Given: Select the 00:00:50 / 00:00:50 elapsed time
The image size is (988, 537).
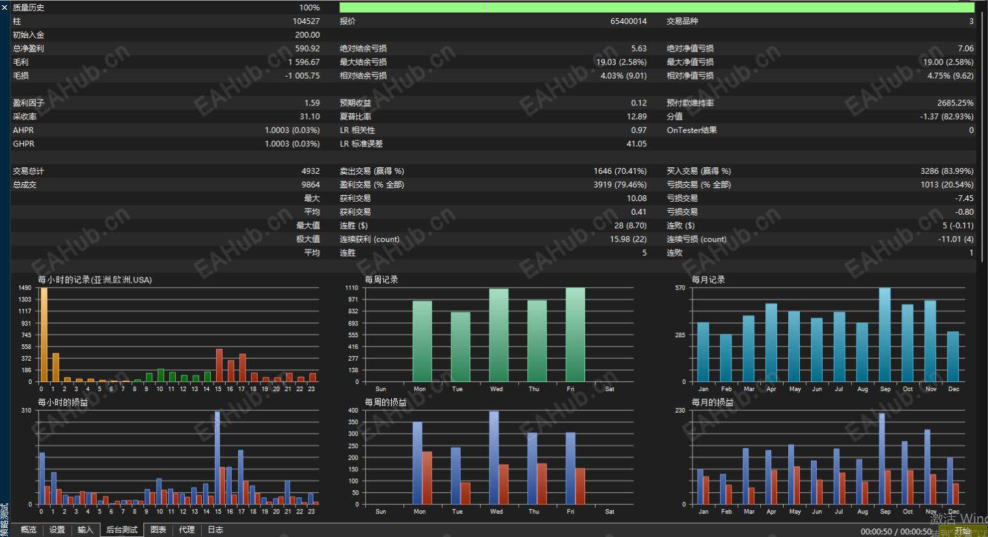Looking at the screenshot, I should pyautogui.click(x=896, y=532).
